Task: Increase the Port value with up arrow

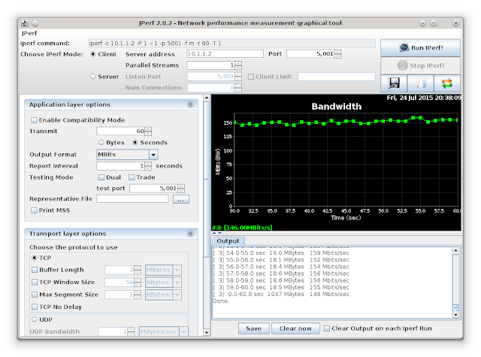Action: coord(337,52)
